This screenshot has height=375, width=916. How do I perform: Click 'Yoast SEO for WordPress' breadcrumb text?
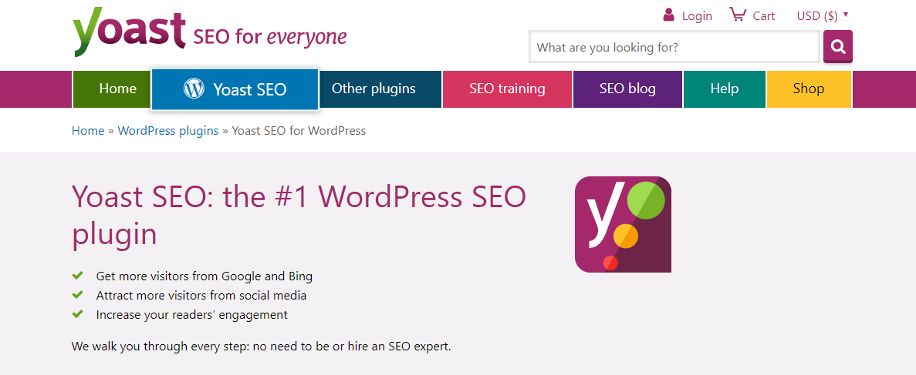pyautogui.click(x=299, y=131)
